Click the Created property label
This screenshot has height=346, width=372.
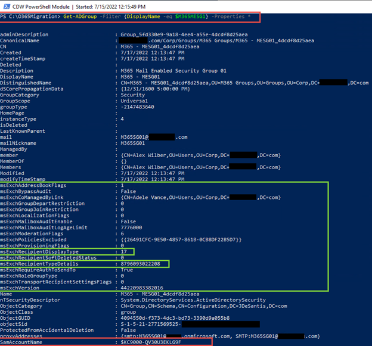[11, 52]
